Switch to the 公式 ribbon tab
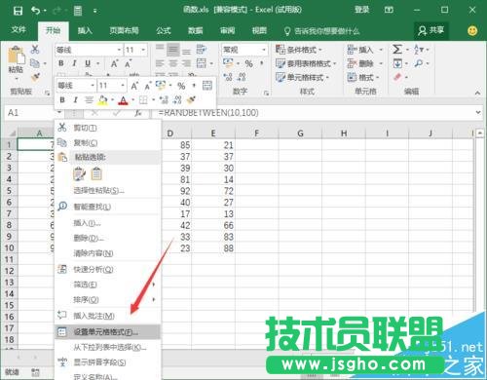487x380 pixels. tap(163, 31)
